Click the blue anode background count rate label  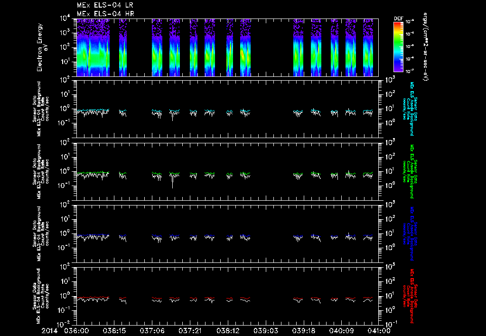point(410,233)
